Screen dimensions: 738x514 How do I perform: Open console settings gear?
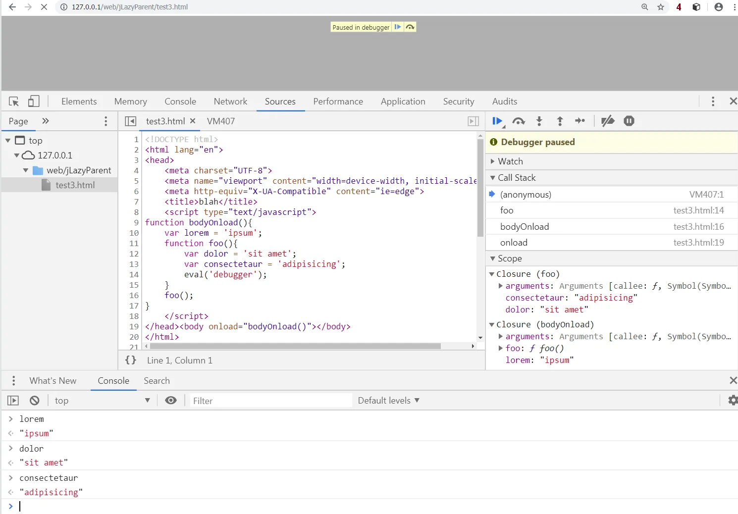(733, 401)
